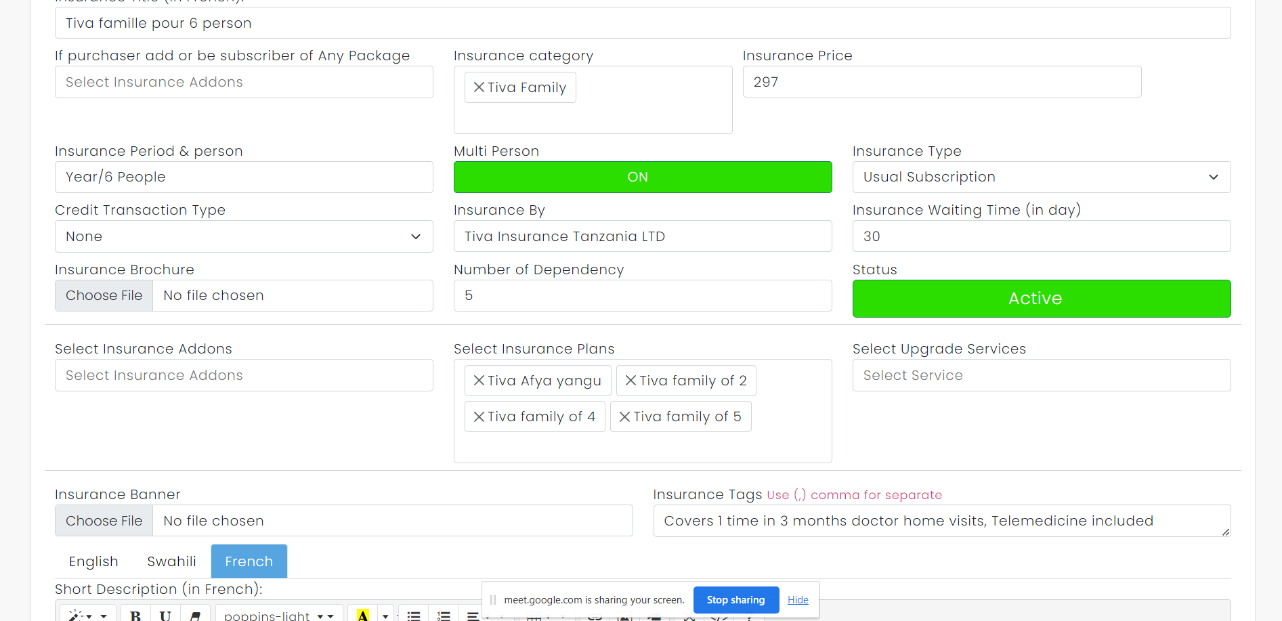Remove Tiva family of 4 plan
This screenshot has height=621, width=1282.
click(479, 416)
